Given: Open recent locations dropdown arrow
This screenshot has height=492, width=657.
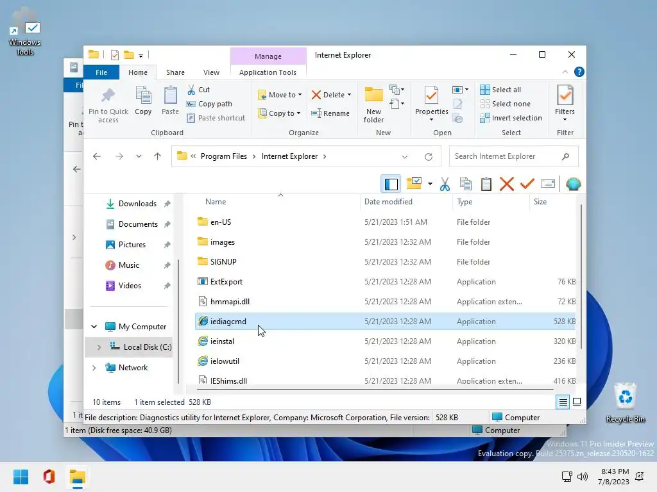Looking at the screenshot, I should pyautogui.click(x=139, y=156).
